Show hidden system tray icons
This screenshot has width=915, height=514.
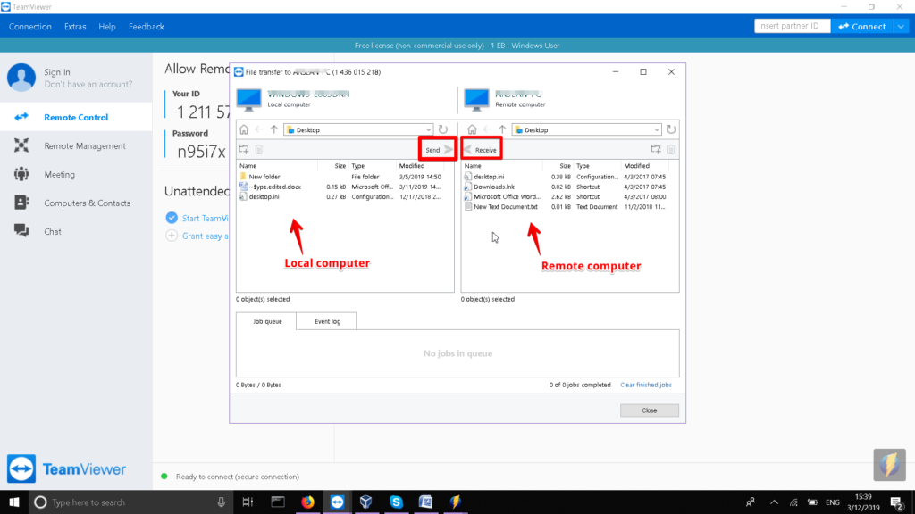click(x=775, y=502)
